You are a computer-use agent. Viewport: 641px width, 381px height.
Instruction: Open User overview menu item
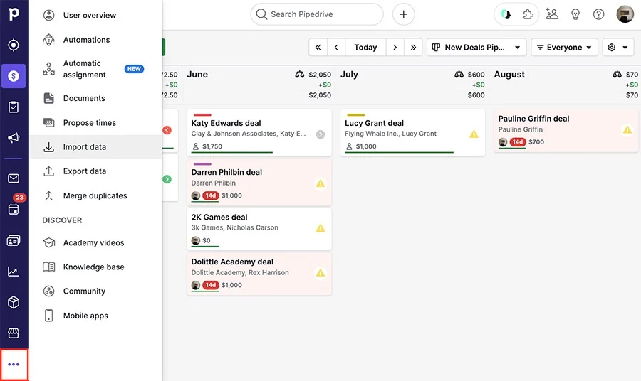tap(96, 15)
